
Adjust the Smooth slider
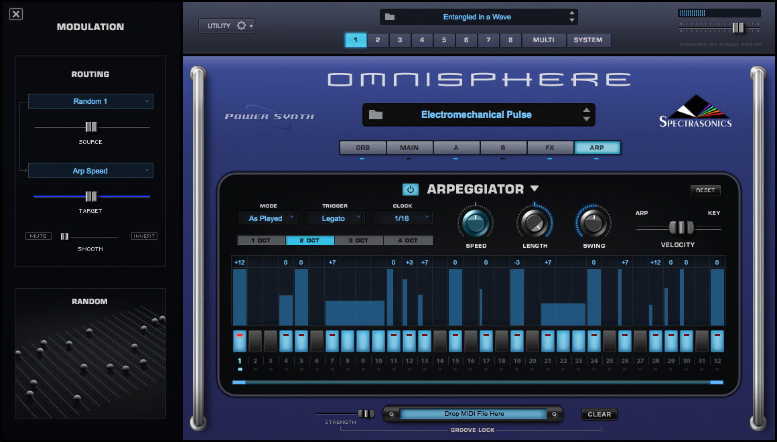click(64, 236)
